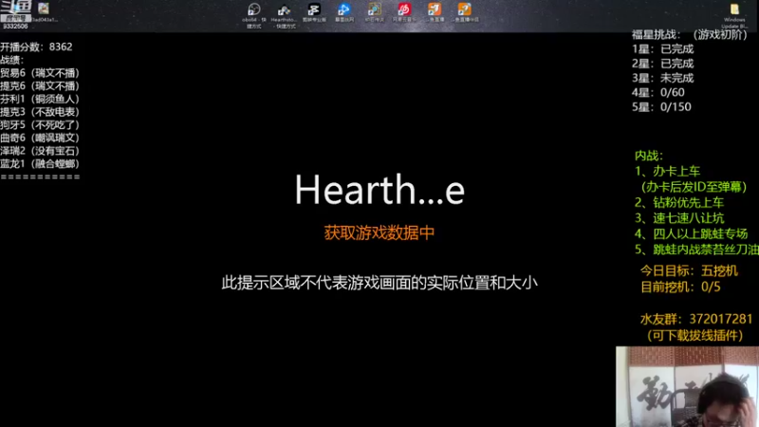759x427 pixels.
Task: Click the '水友群: 372017281' text
Action: click(696, 319)
